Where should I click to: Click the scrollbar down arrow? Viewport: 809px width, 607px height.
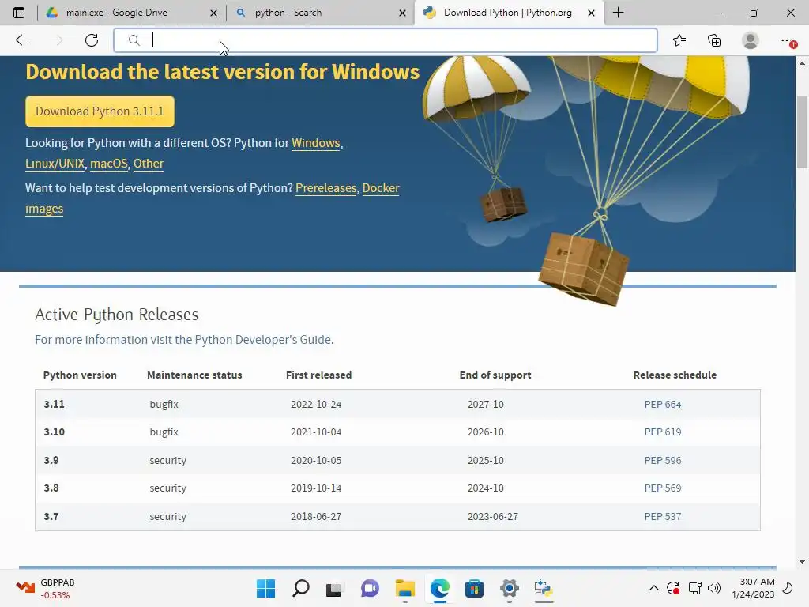tap(802, 562)
